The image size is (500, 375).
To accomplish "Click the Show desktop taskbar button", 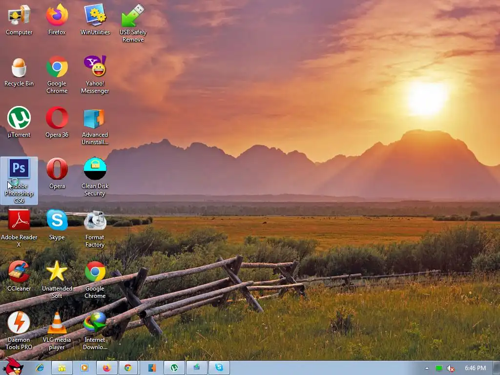I will [496, 368].
